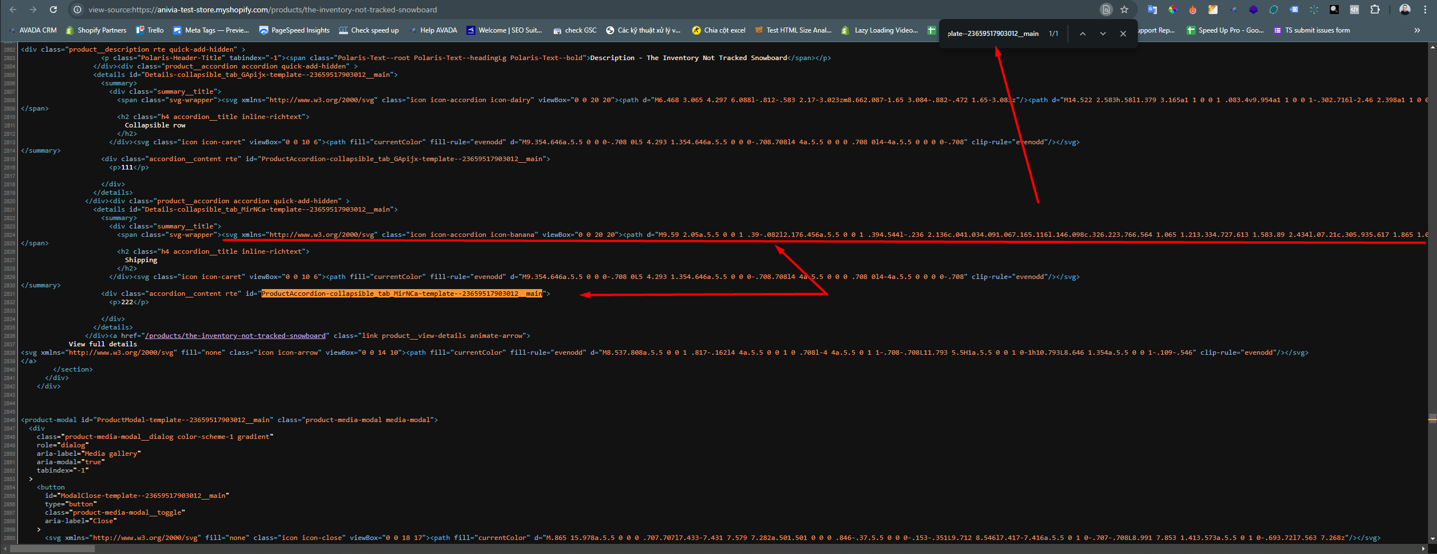
Task: Open the TS submit issues form bookmark
Action: 1311,30
